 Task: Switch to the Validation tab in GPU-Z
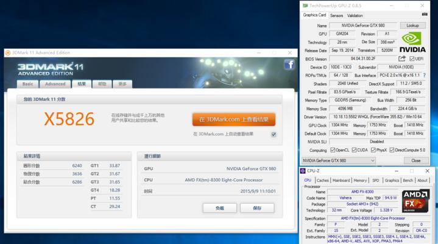coord(355,16)
